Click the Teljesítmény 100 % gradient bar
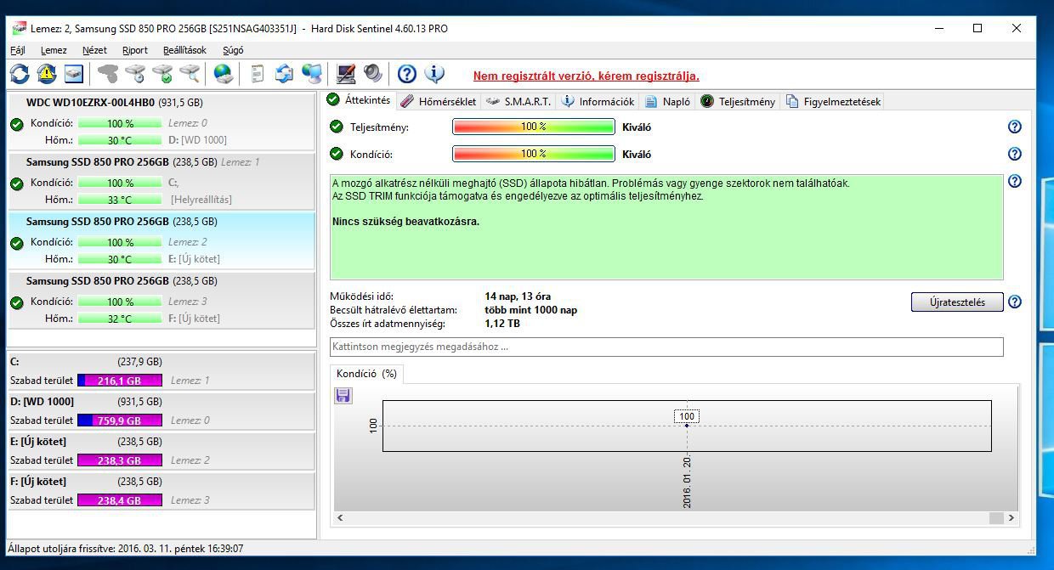 click(x=533, y=127)
